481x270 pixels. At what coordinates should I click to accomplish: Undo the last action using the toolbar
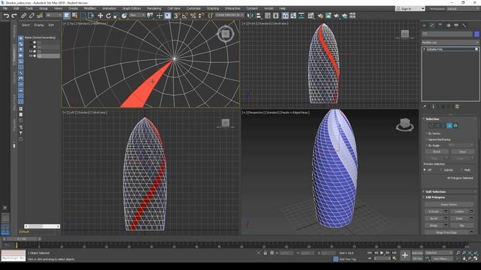pos(6,16)
